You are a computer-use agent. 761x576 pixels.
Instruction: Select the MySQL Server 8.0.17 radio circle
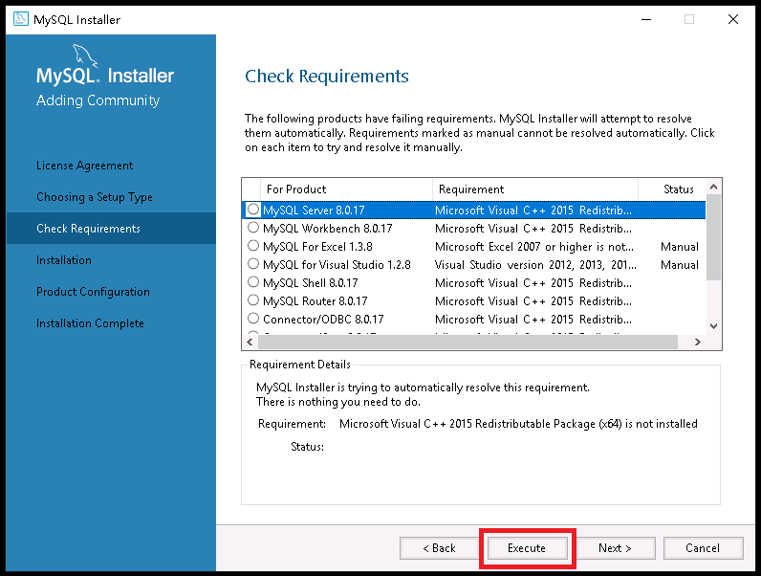(253, 210)
